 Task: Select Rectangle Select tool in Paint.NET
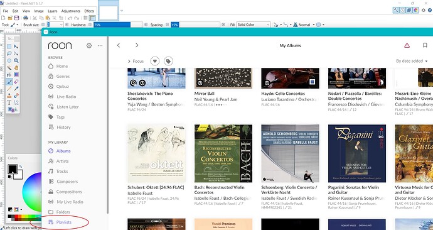9,46
